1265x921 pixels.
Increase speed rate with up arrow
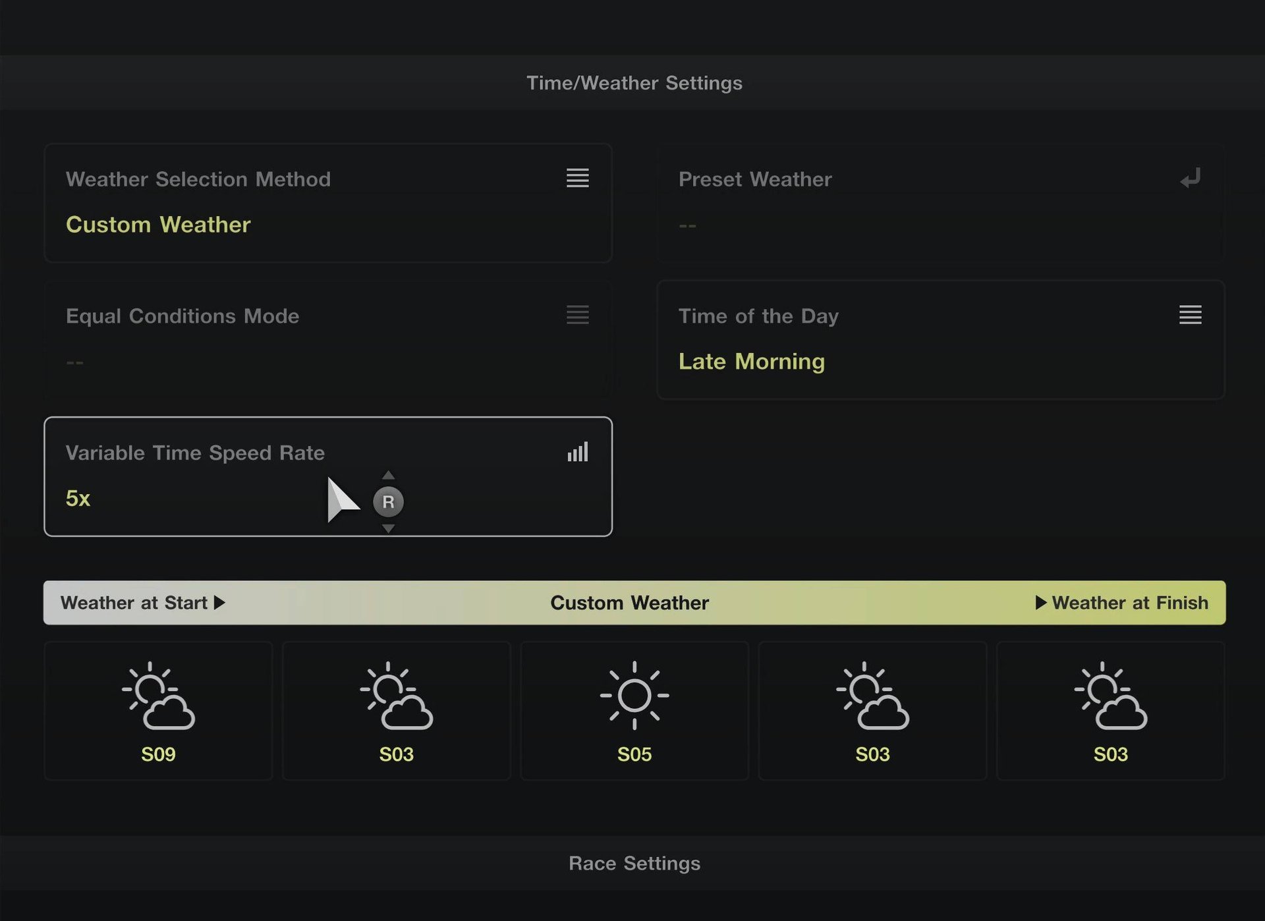388,475
